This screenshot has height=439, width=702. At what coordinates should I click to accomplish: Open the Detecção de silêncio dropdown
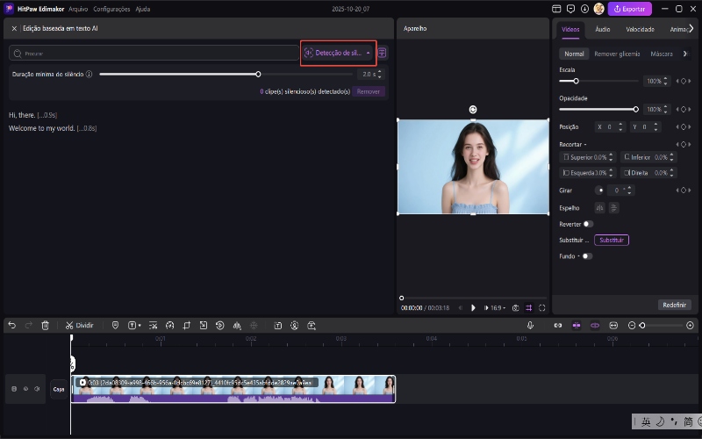pyautogui.click(x=338, y=53)
